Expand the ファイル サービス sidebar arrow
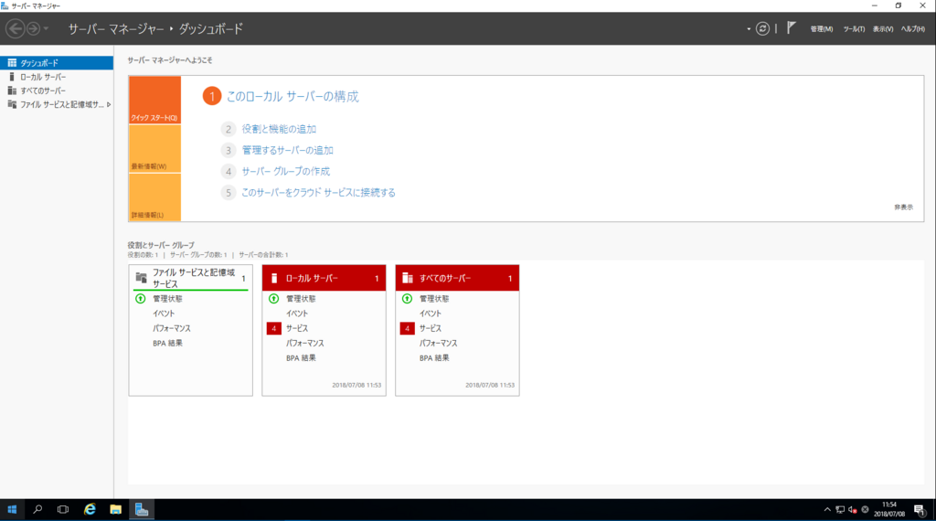The width and height of the screenshot is (936, 521). click(109, 104)
